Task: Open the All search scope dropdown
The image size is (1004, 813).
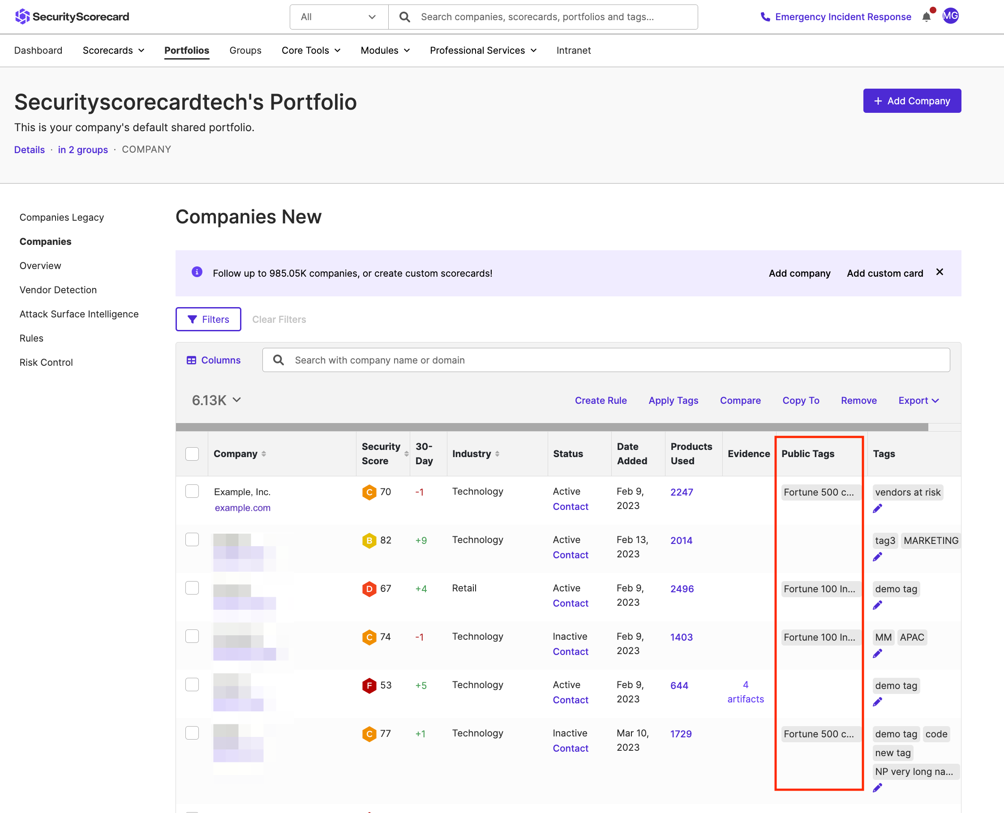Action: pos(339,17)
